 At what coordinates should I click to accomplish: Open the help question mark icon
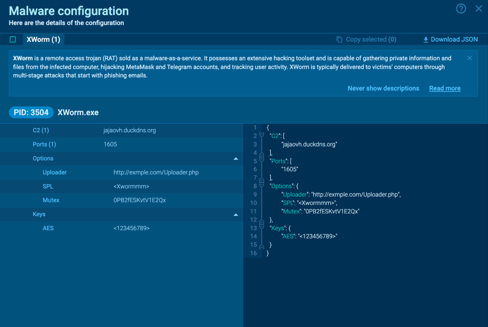(461, 9)
